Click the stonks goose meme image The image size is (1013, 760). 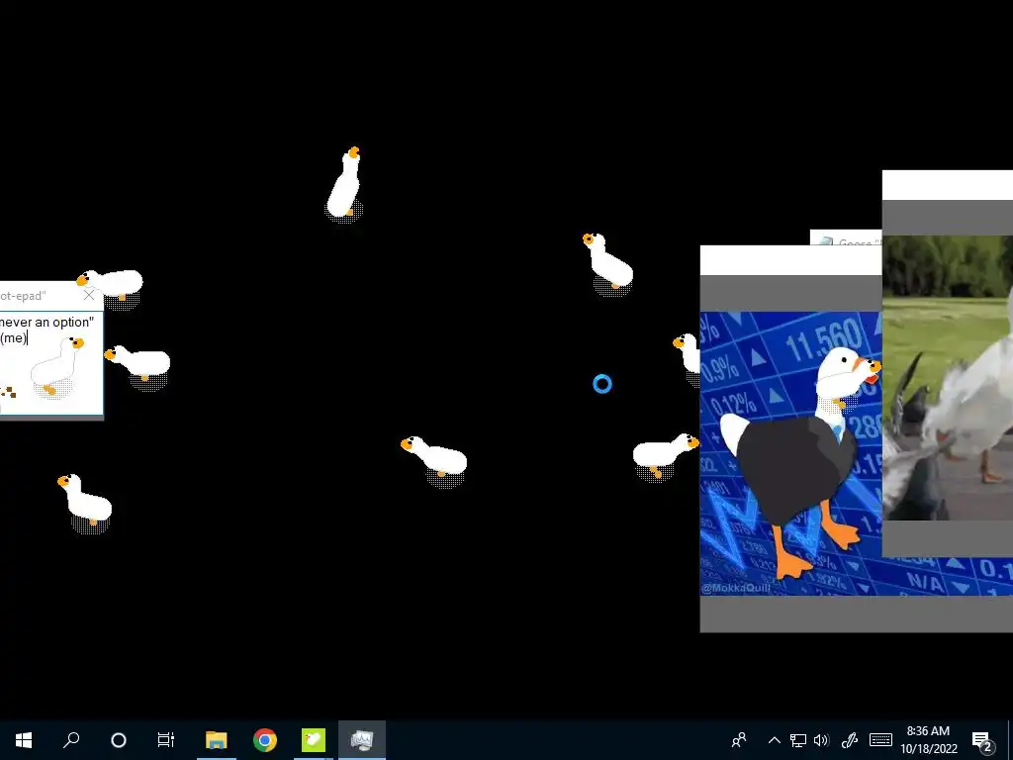click(790, 453)
